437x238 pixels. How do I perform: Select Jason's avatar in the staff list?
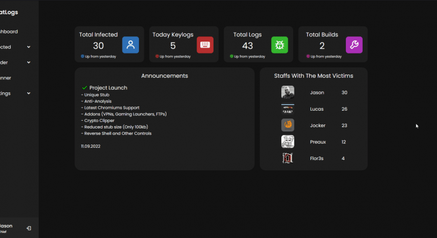coord(288,92)
